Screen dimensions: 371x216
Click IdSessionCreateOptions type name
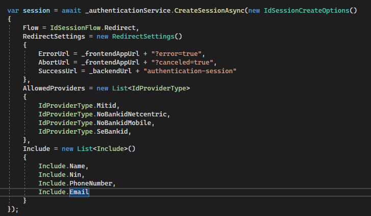click(x=306, y=11)
